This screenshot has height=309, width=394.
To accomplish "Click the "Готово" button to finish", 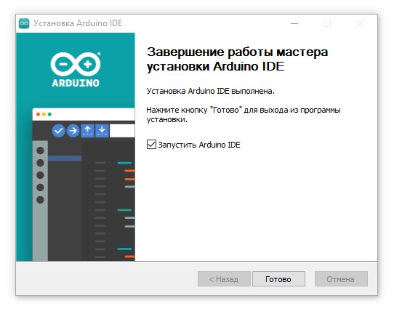I will tap(278, 279).
